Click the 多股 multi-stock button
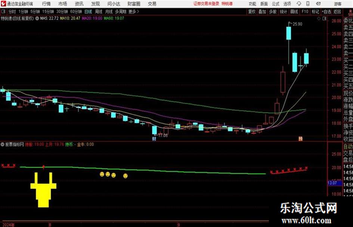The width and height of the screenshot is (353, 227). point(273,12)
